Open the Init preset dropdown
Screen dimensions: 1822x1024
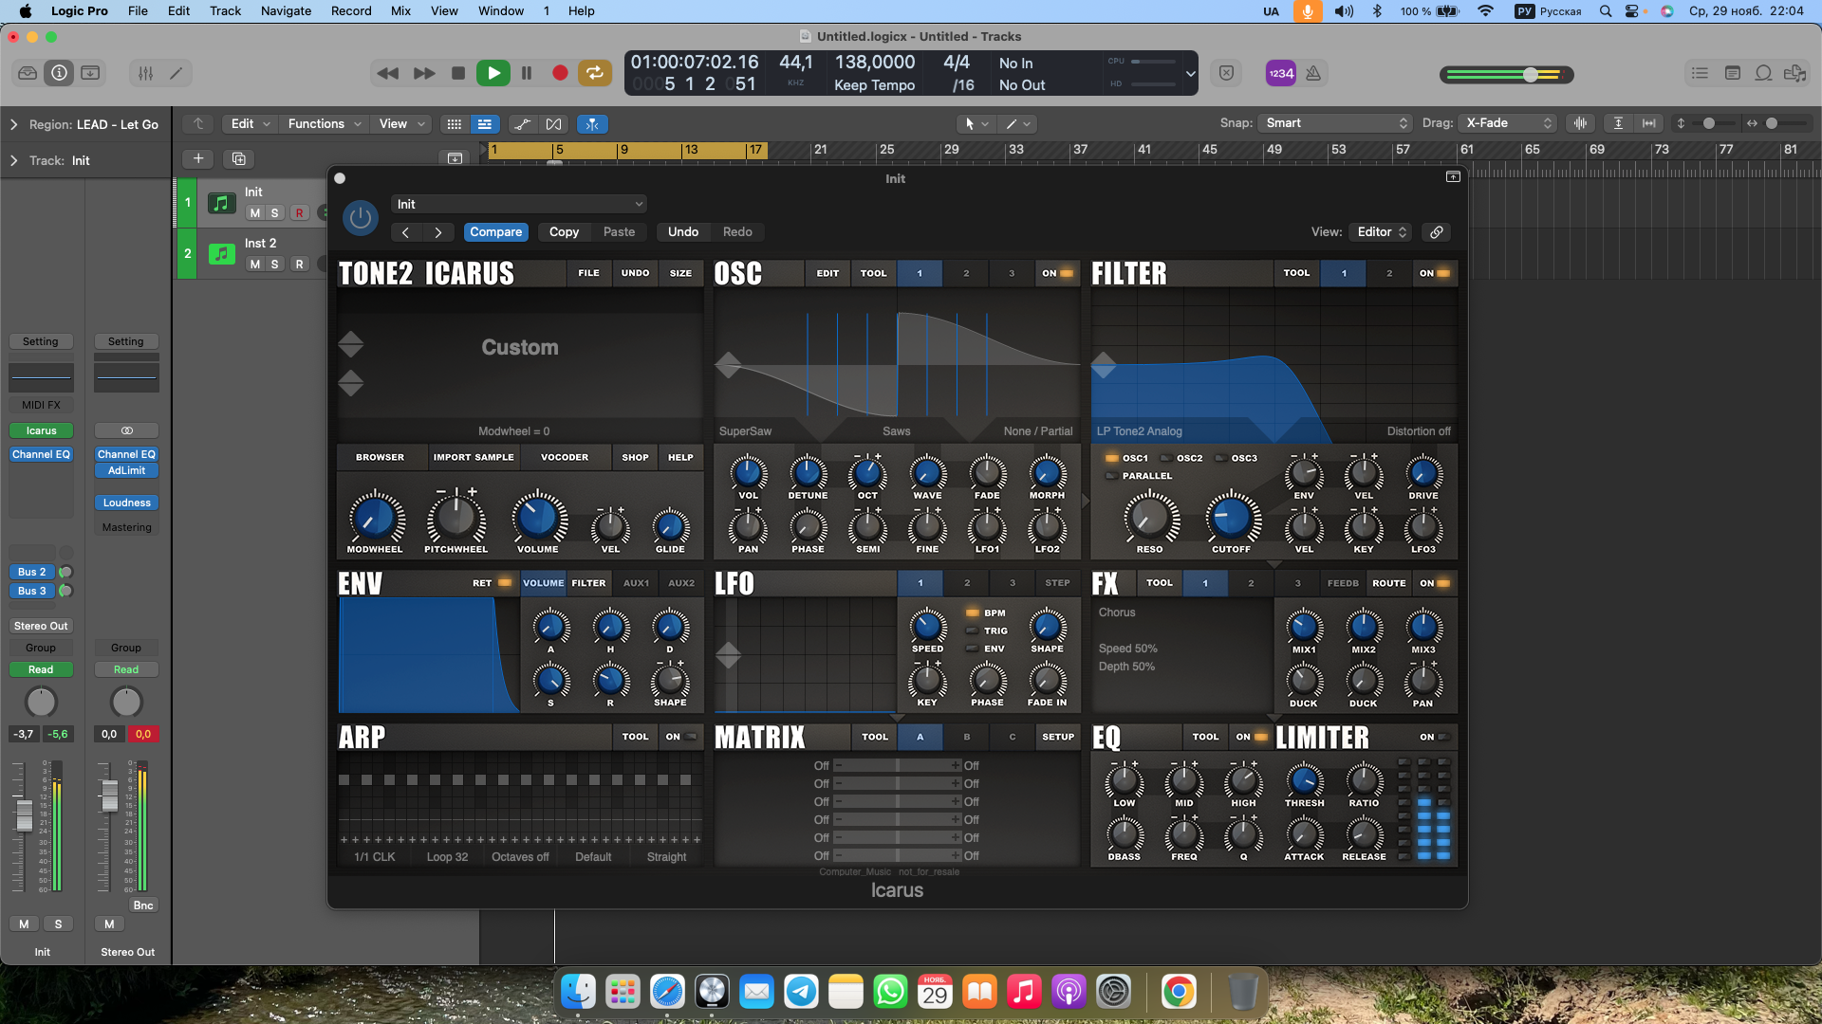point(518,204)
